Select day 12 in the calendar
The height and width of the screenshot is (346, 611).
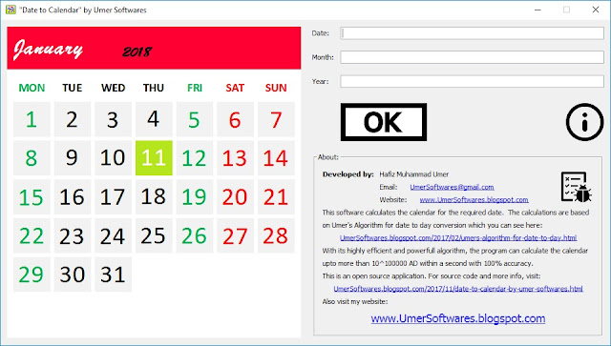pyautogui.click(x=195, y=158)
